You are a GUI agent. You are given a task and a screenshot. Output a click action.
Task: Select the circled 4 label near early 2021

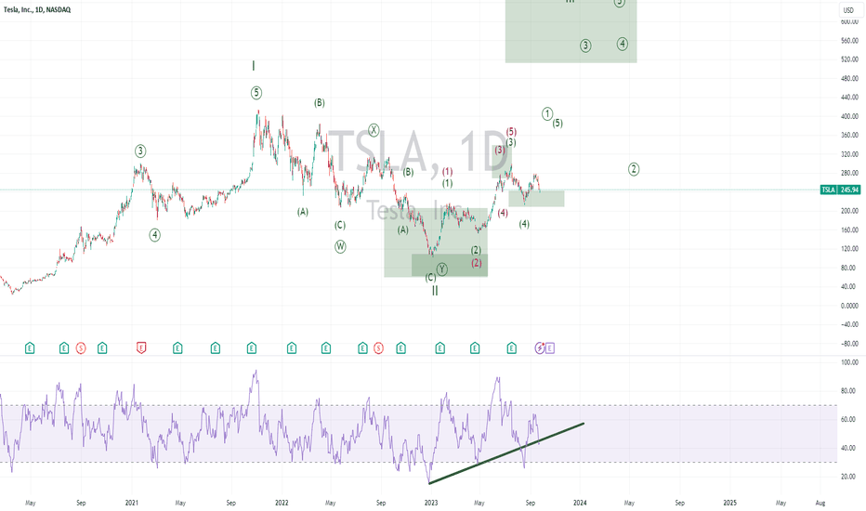155,235
